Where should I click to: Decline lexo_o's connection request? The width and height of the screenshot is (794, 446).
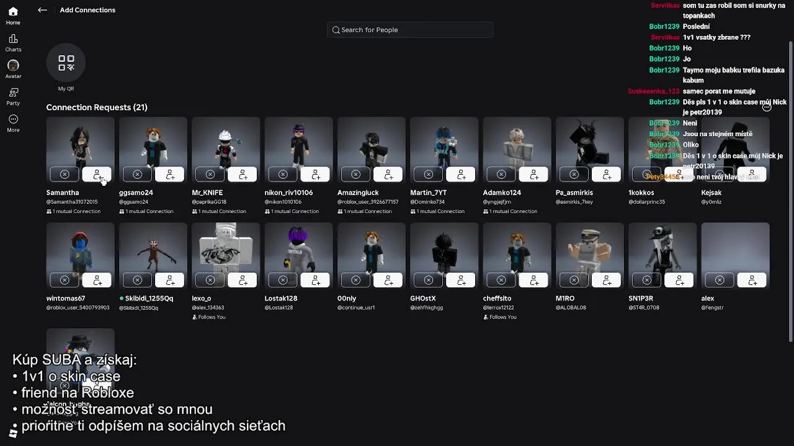210,281
